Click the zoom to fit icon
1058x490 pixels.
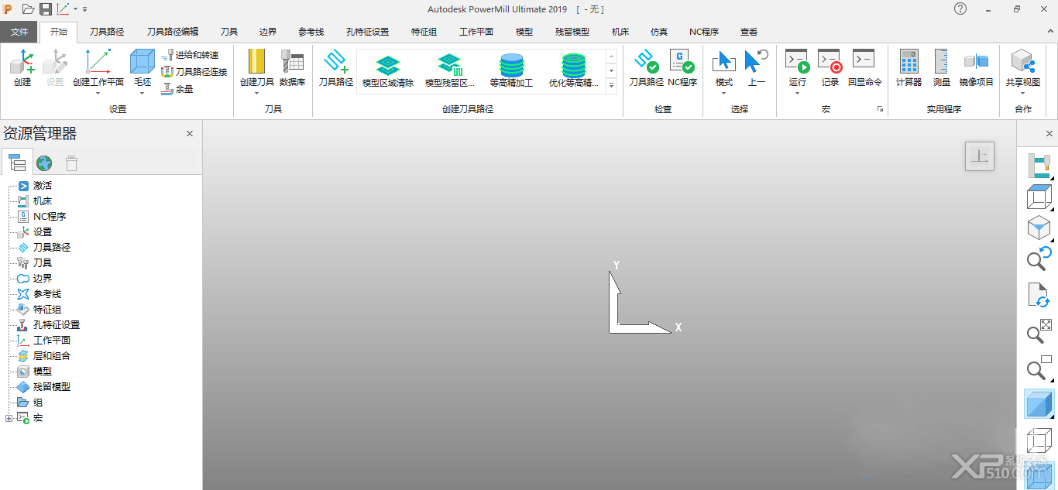1038,331
